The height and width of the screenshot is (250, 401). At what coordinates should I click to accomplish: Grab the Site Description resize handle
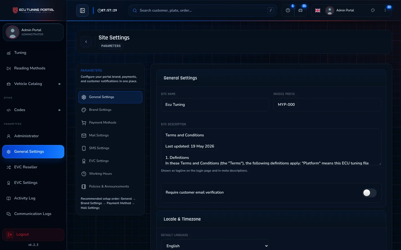(379, 163)
